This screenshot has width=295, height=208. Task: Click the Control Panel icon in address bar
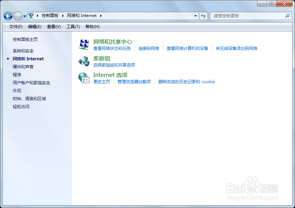(31, 16)
